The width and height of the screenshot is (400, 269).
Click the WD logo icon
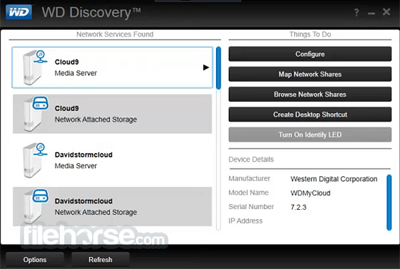(x=19, y=12)
